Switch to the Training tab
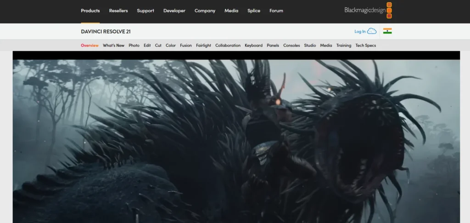This screenshot has height=223, width=470. coord(344,46)
